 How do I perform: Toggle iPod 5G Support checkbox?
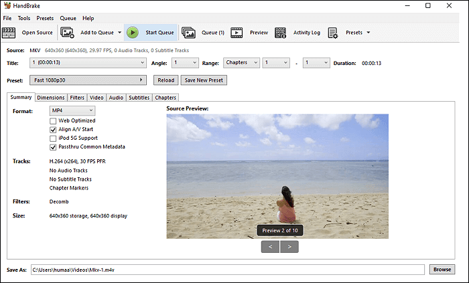pyautogui.click(x=53, y=138)
